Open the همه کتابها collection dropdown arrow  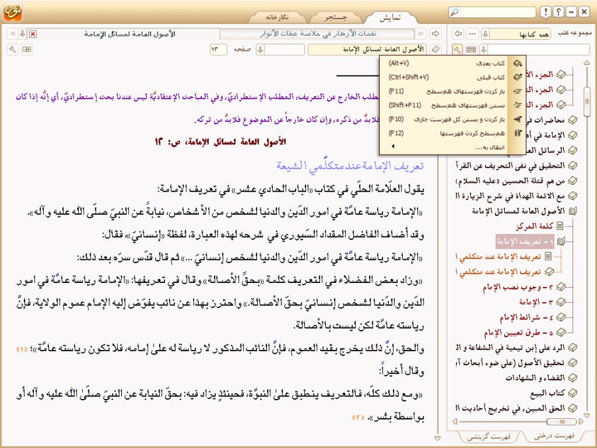485,34
